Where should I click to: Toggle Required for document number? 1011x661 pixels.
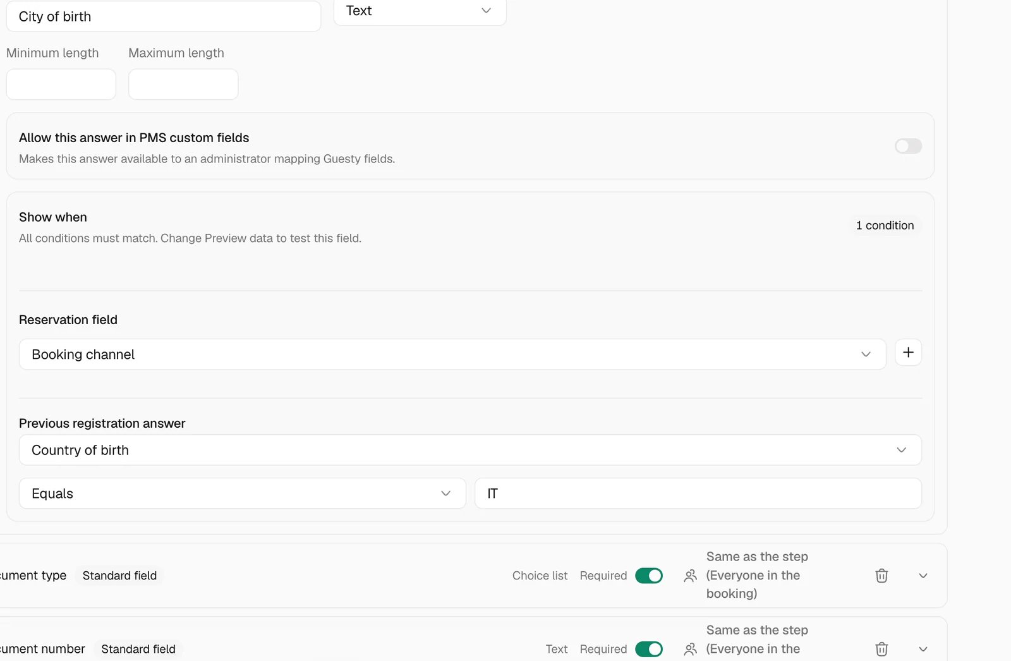pos(649,649)
